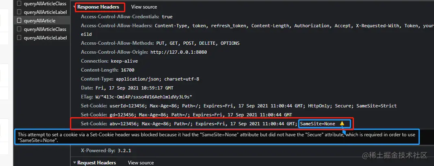The width and height of the screenshot is (434, 166).
Task: Collapse the Response Headers section triangle
Action: pyautogui.click(x=74, y=7)
